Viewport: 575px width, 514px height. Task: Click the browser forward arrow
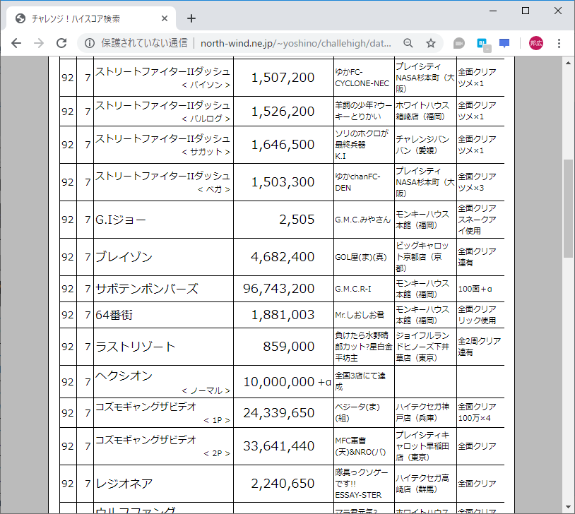[x=39, y=43]
